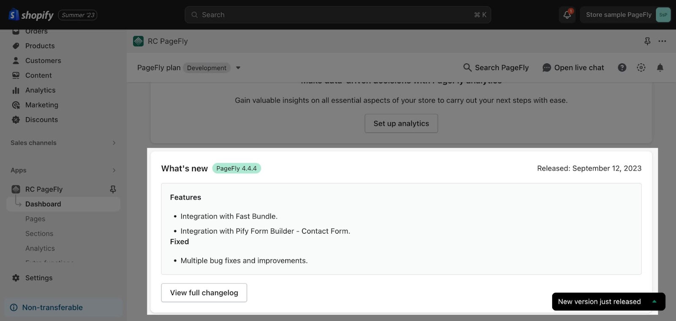Open the PageFly settings gear icon

[x=641, y=67]
